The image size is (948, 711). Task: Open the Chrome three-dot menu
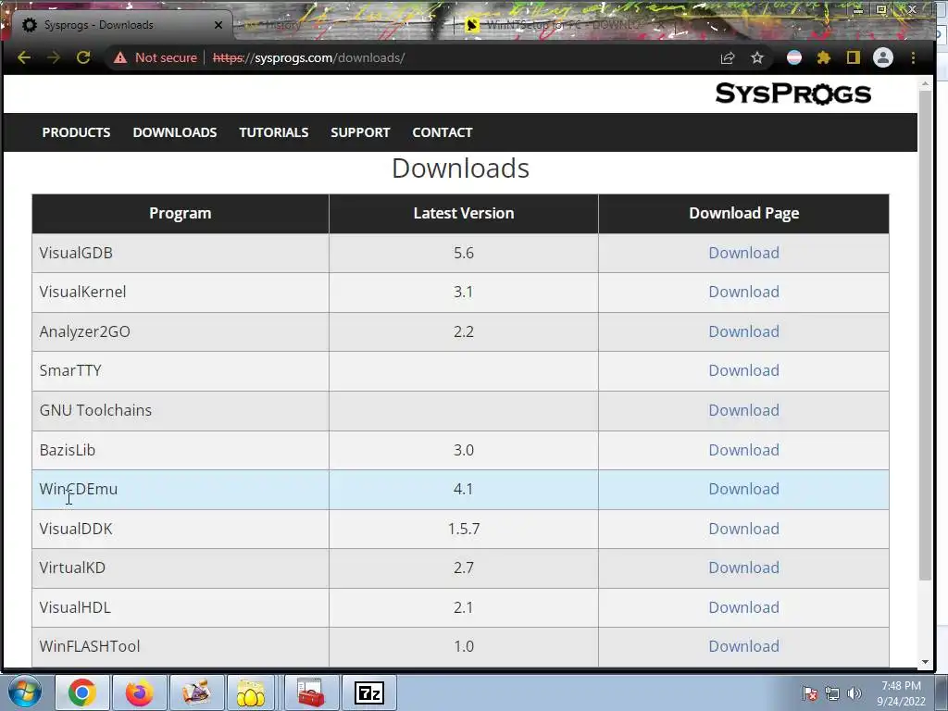913,57
